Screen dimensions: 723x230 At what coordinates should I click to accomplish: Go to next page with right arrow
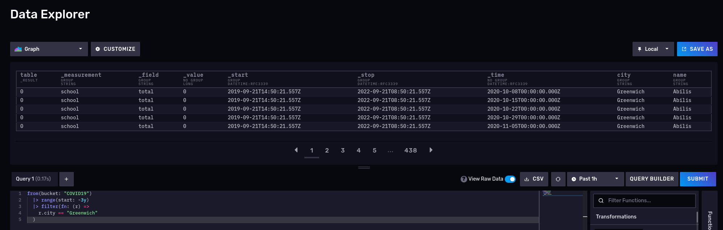431,150
